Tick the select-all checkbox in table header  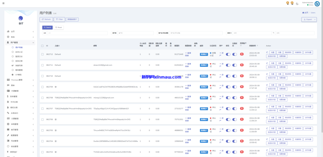42,46
